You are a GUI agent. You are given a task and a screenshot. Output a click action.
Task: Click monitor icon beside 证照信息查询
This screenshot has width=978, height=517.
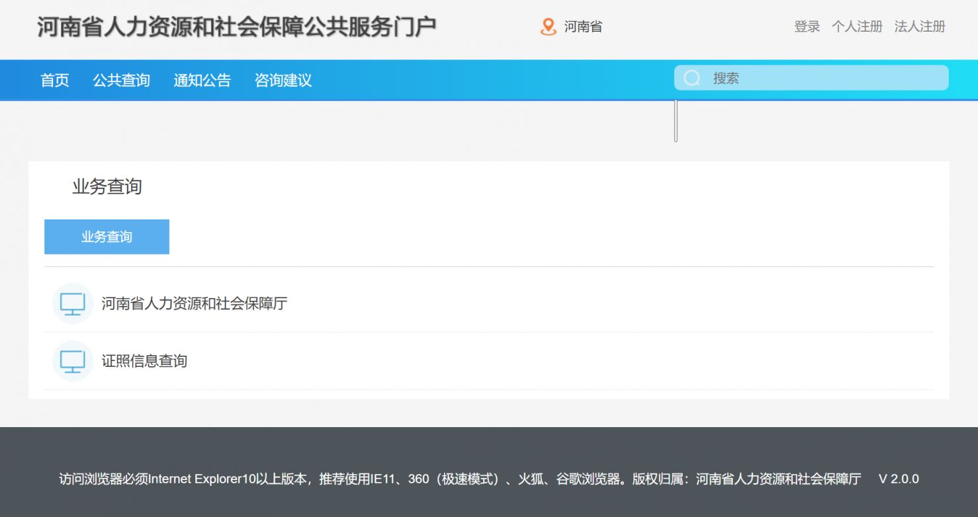[73, 361]
